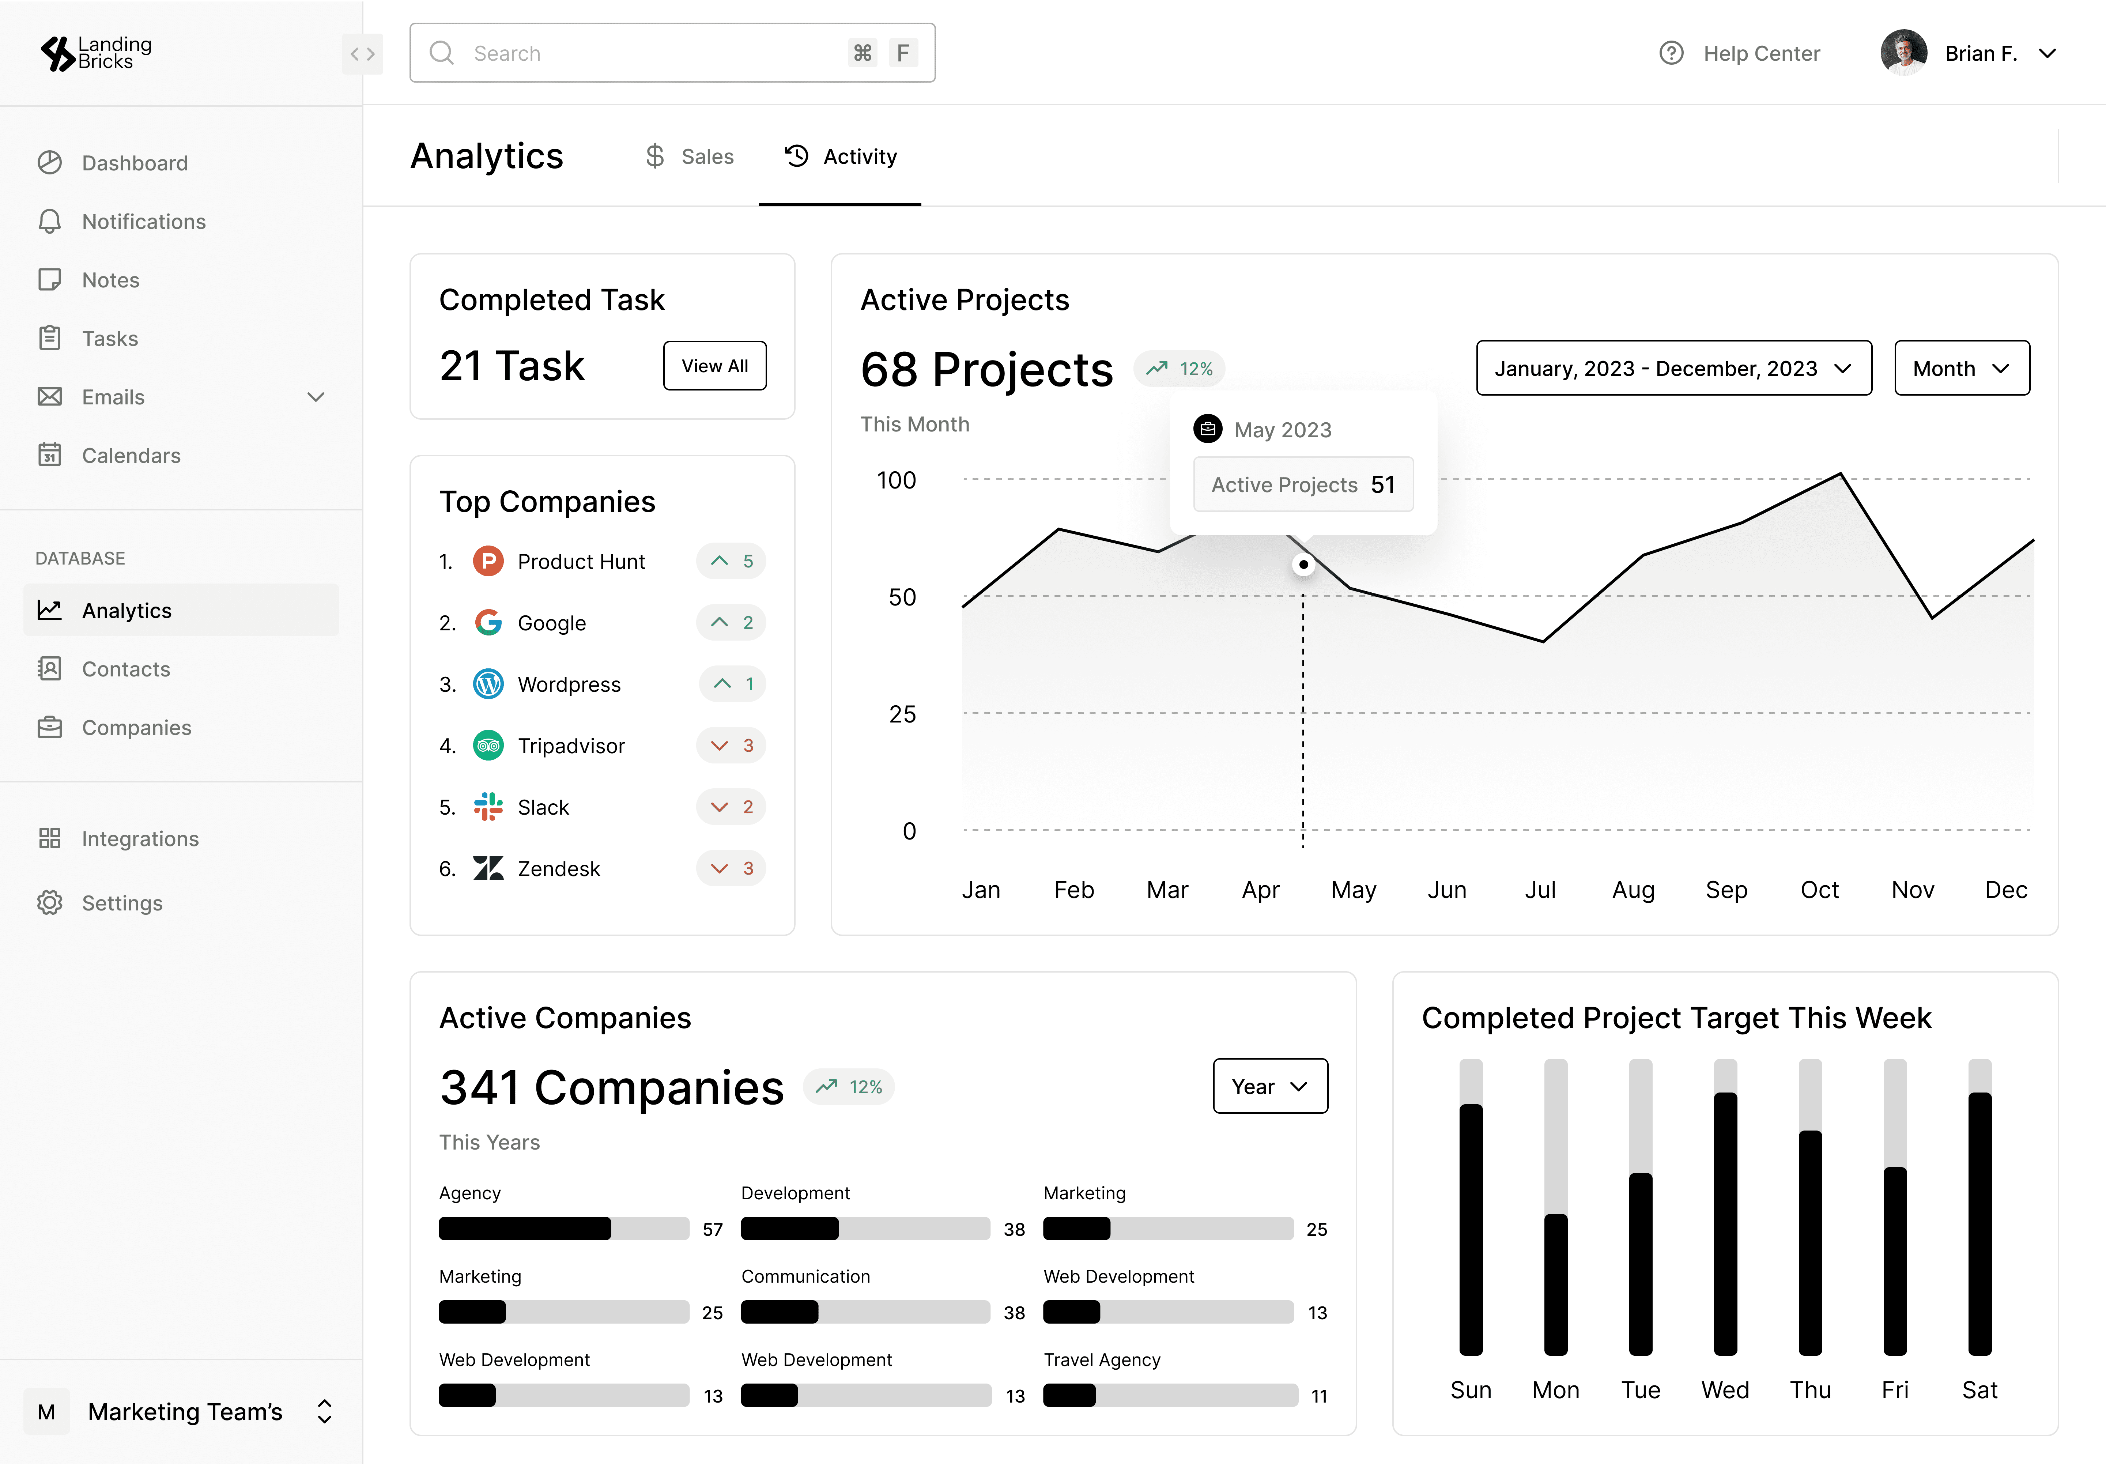Screen dimensions: 2106x1464
Task: Click the Sat target bar
Action: [1980, 1207]
